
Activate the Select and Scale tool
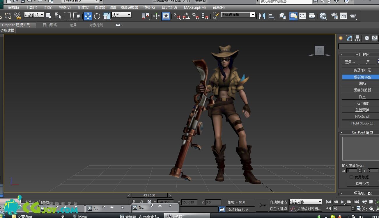[107, 16]
